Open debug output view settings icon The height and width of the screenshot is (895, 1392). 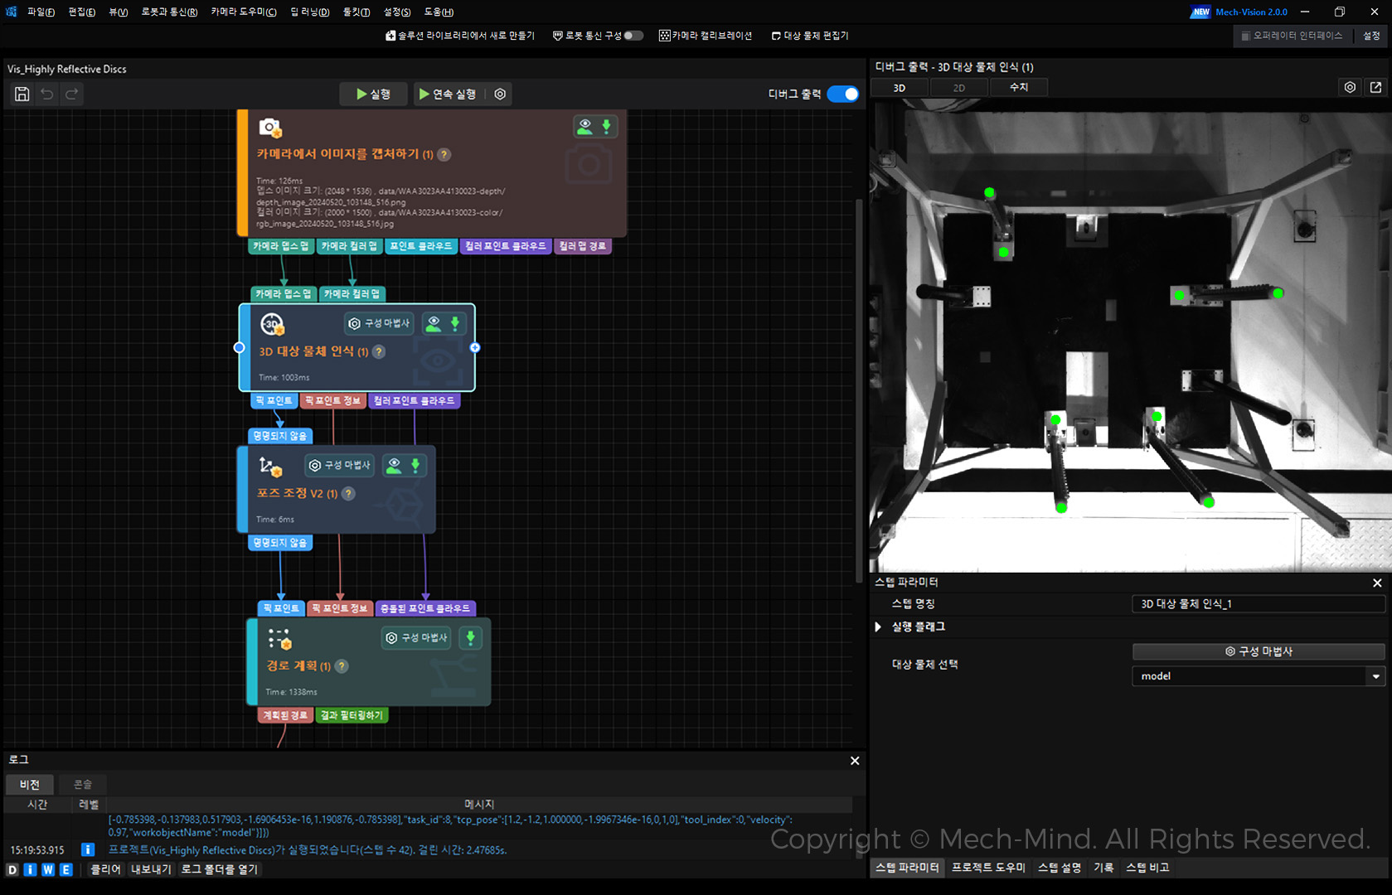pos(1350,87)
